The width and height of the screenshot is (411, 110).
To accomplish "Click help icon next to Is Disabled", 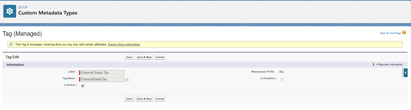I will 276,79.
